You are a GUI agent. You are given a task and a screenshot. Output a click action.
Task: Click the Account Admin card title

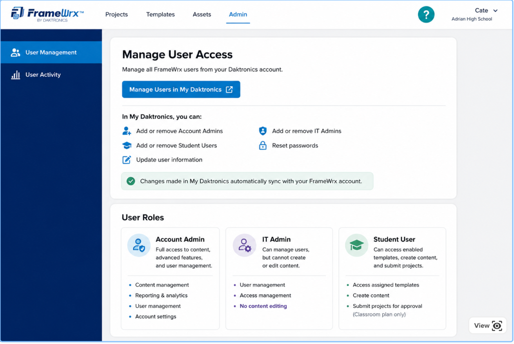180,239
